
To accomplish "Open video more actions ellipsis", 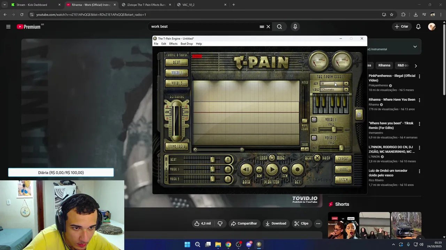I will (x=318, y=224).
